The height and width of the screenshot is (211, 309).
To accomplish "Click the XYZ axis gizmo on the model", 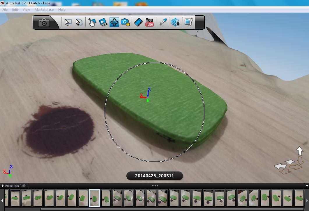I will click(146, 95).
